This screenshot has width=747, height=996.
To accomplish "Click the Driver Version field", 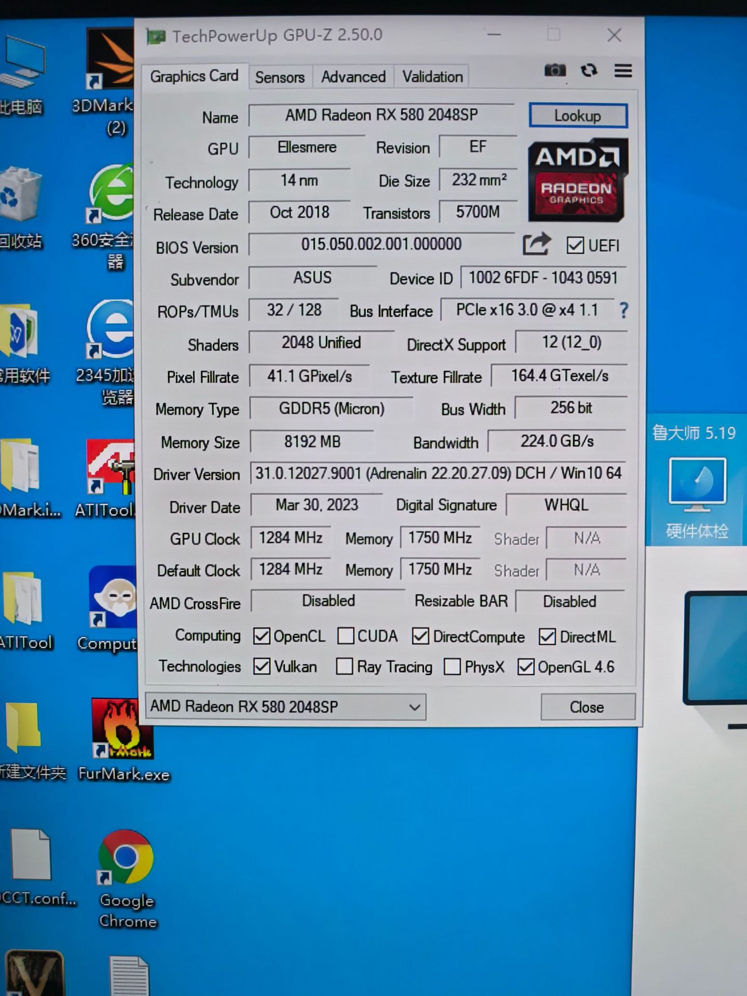I will (438, 473).
